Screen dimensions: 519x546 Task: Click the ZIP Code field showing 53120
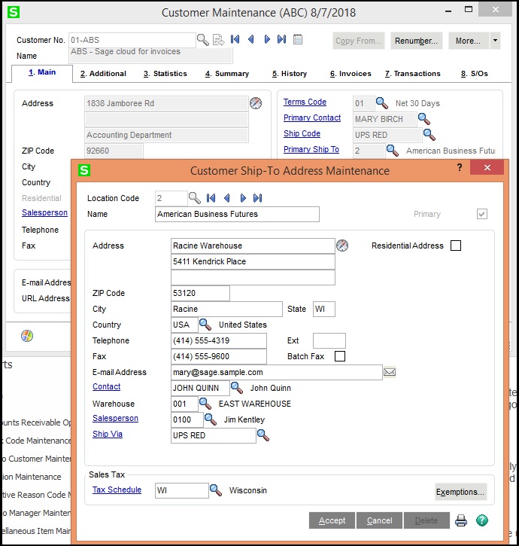[x=200, y=293]
